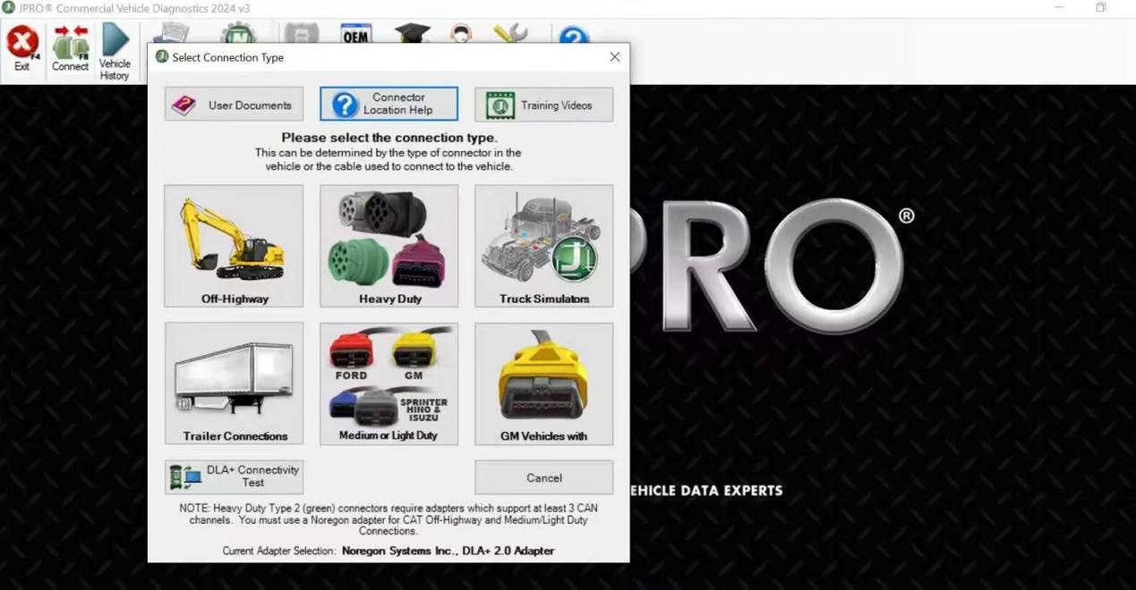Open Training Videos
The height and width of the screenshot is (590, 1136).
[543, 104]
